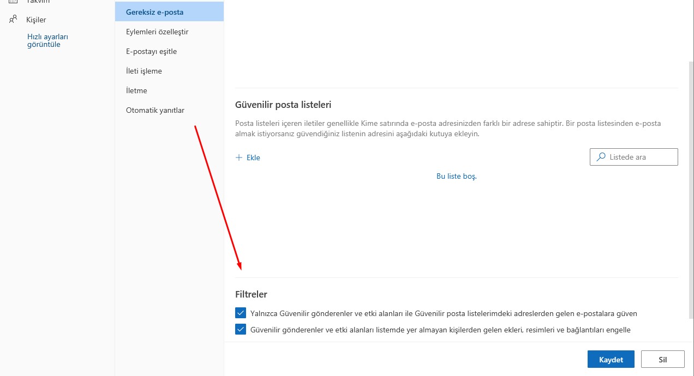Screen dimensions: 694x376
Task: Click the Bu liste boş message
Action: click(x=456, y=176)
